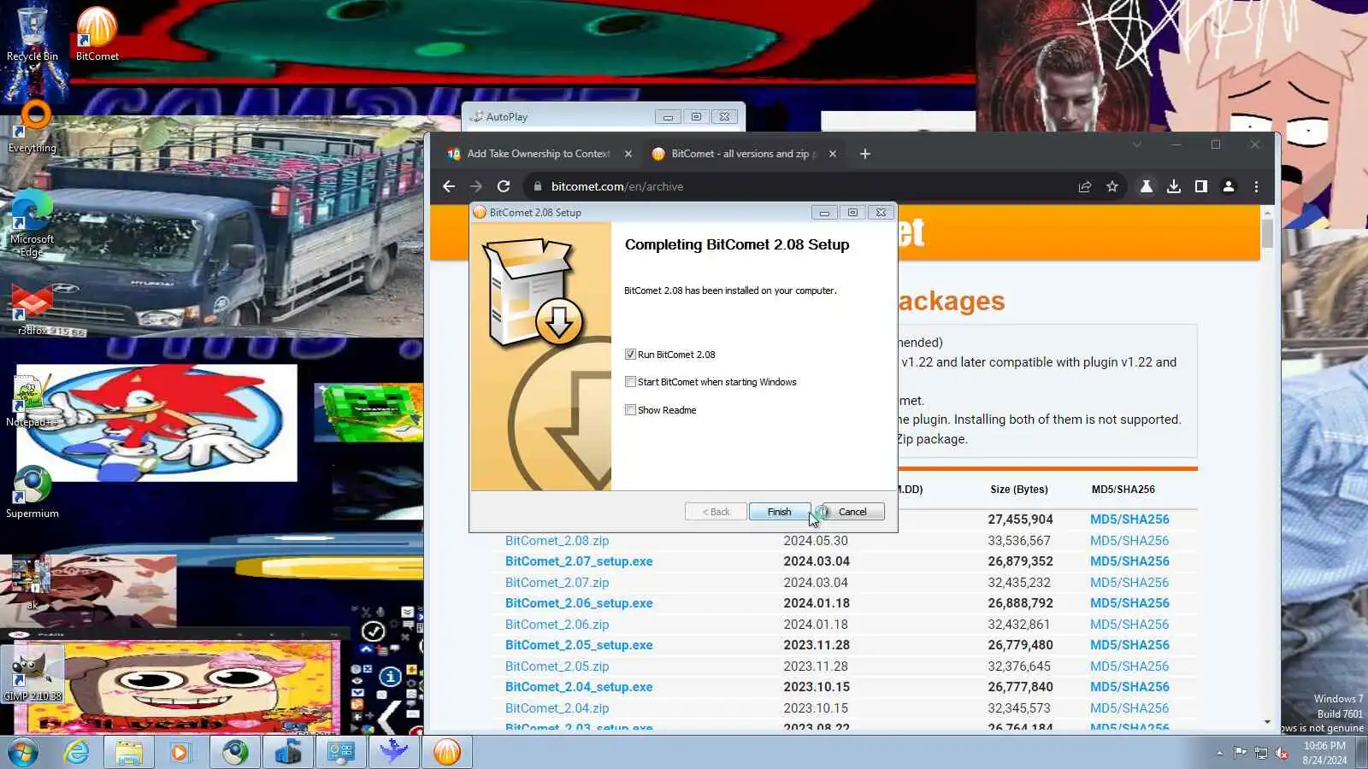1368x769 pixels.
Task: Bookmark this page with the star icon
Action: (1112, 186)
